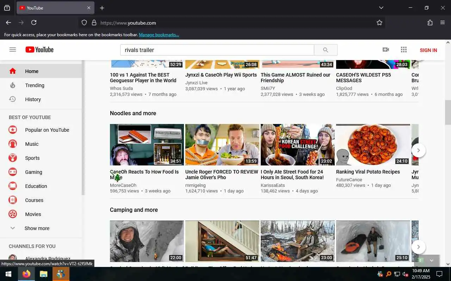Show next videos in Noodles and more

418,150
